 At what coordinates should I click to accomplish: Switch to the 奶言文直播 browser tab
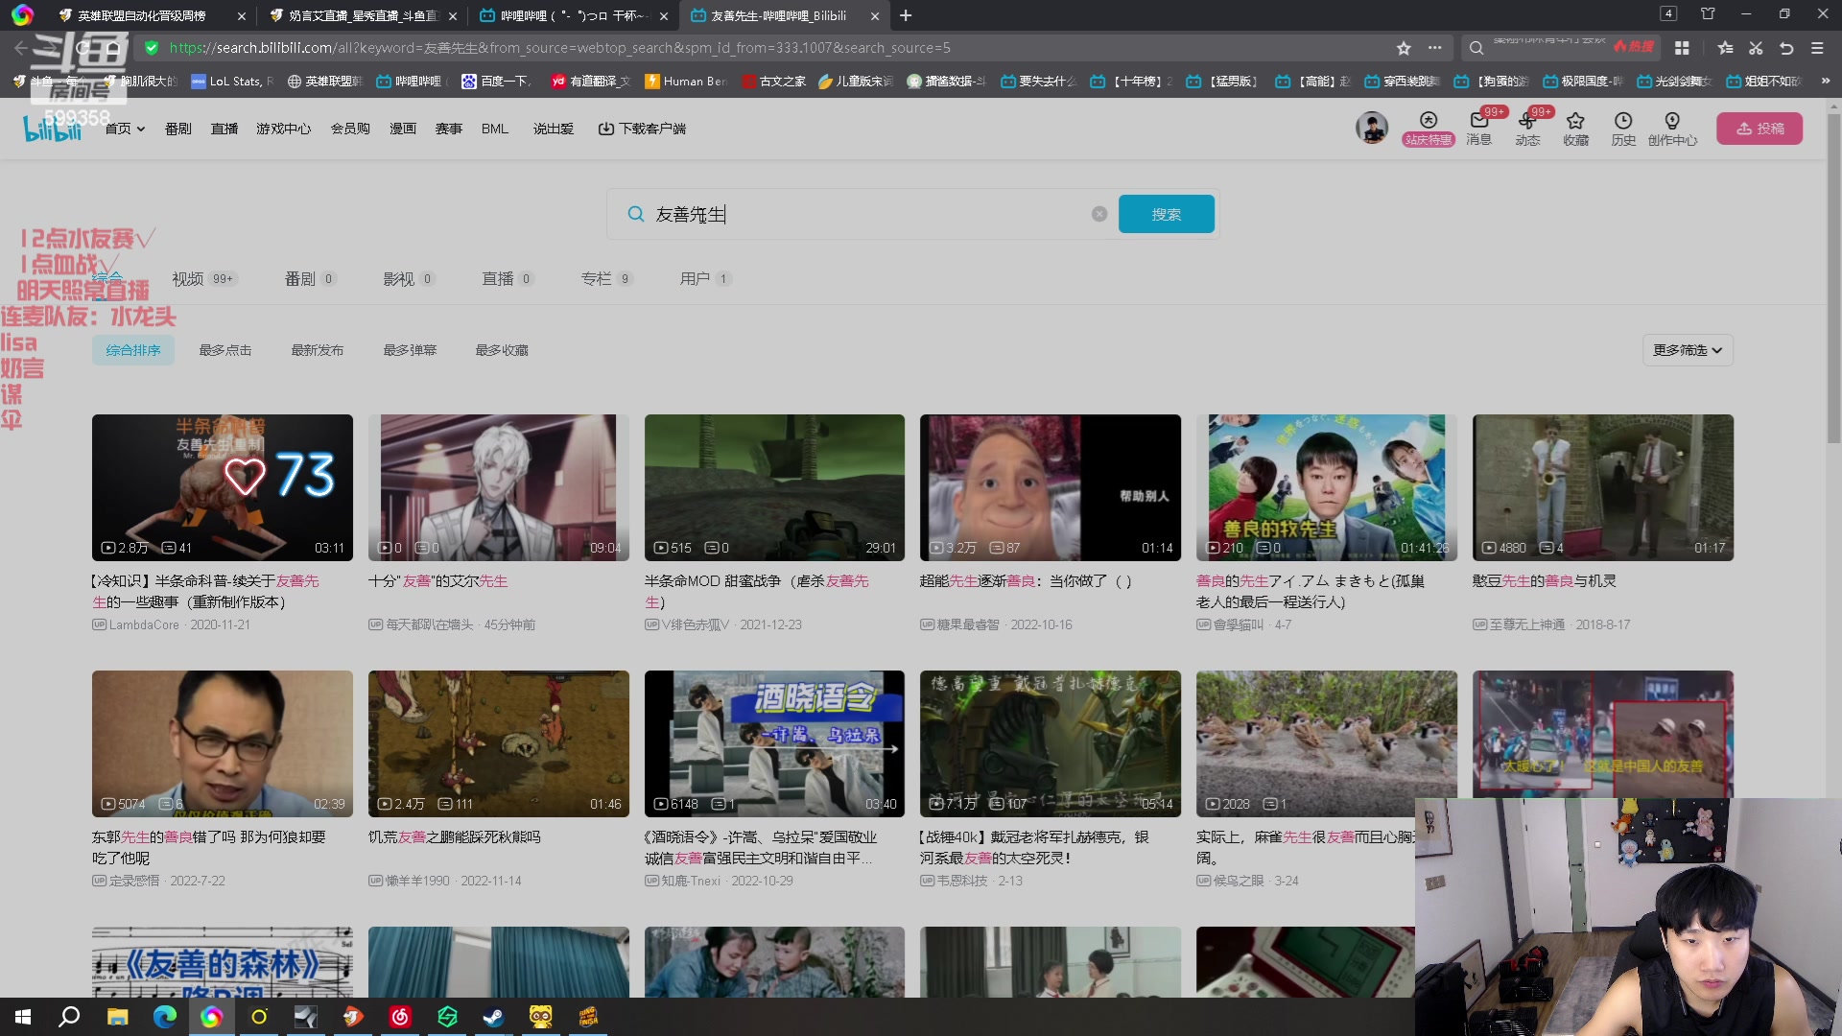[x=364, y=15]
